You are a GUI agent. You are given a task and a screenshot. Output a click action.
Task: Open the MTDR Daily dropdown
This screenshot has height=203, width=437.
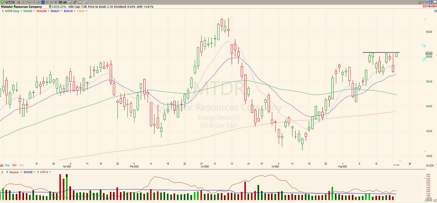coord(21,11)
